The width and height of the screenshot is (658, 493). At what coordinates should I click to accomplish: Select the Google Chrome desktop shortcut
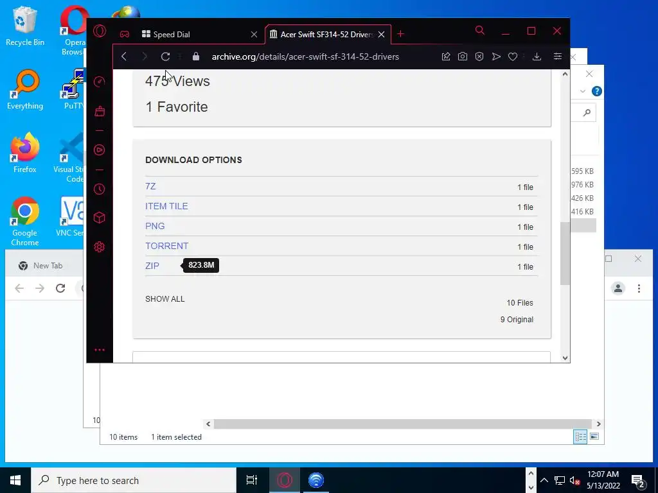[x=25, y=221]
